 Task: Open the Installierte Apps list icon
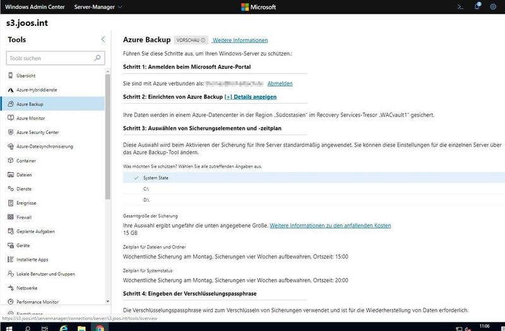(11, 260)
